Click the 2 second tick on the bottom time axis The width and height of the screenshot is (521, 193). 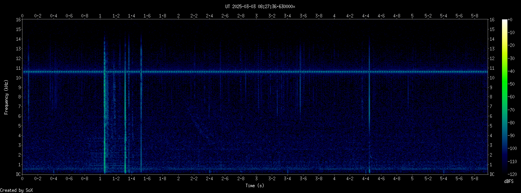pos(178,179)
